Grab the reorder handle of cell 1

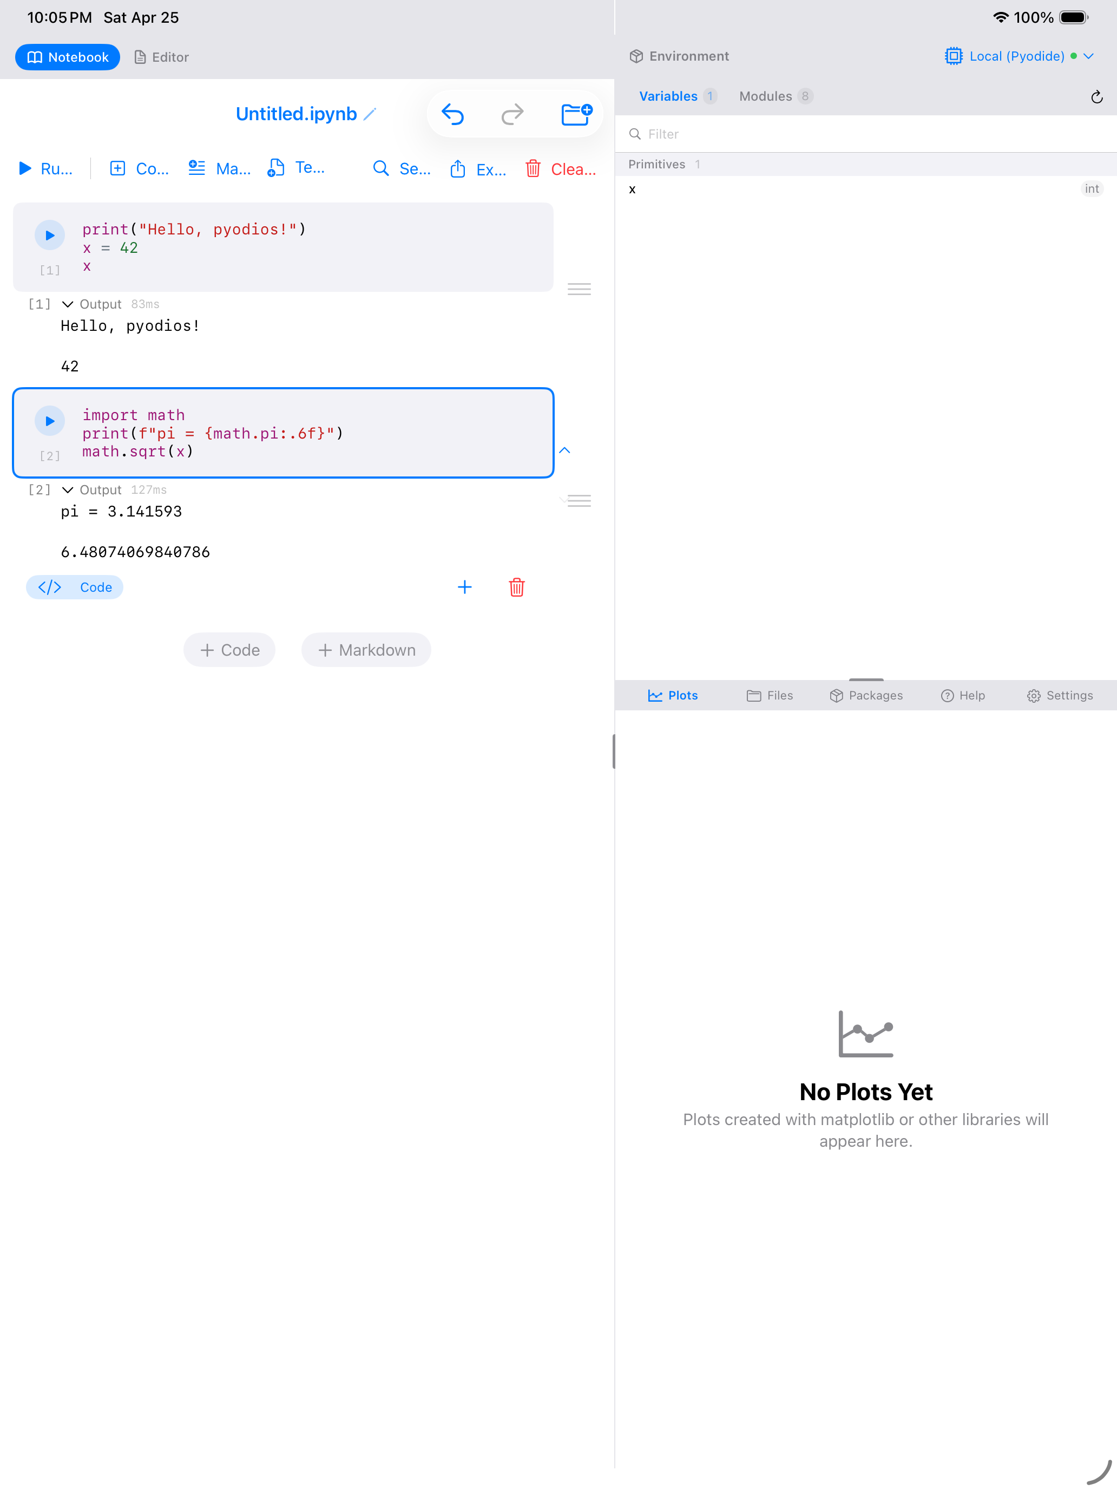click(579, 289)
